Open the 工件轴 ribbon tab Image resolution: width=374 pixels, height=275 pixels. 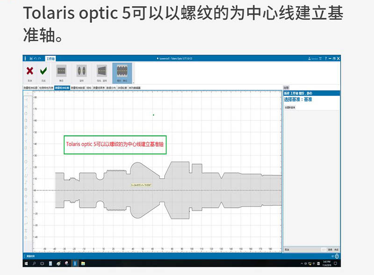click(x=50, y=58)
